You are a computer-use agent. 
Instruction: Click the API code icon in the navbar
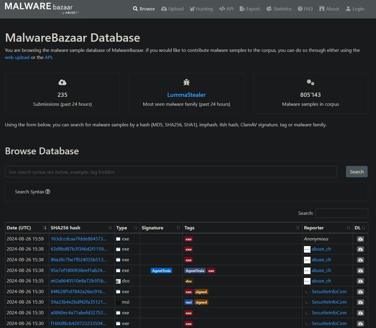(x=221, y=9)
